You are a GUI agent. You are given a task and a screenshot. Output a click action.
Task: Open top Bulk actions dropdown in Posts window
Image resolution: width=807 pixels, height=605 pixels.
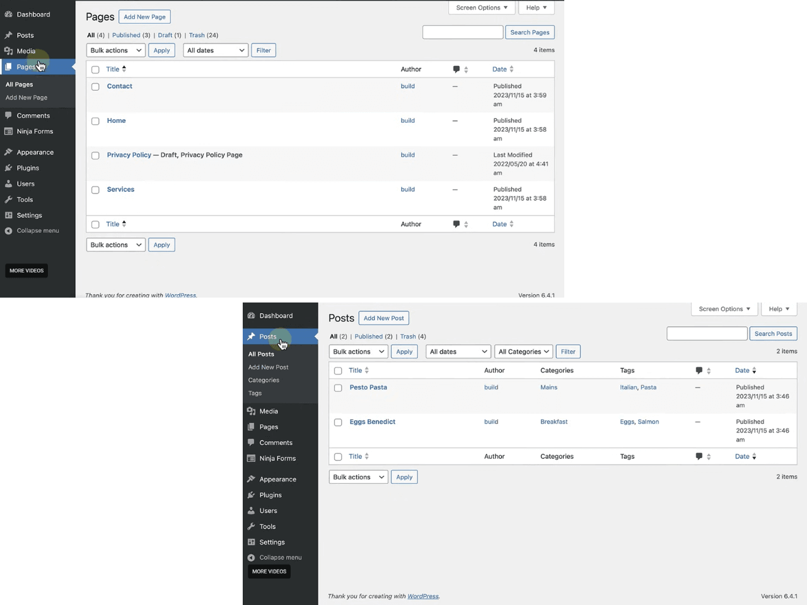click(359, 352)
